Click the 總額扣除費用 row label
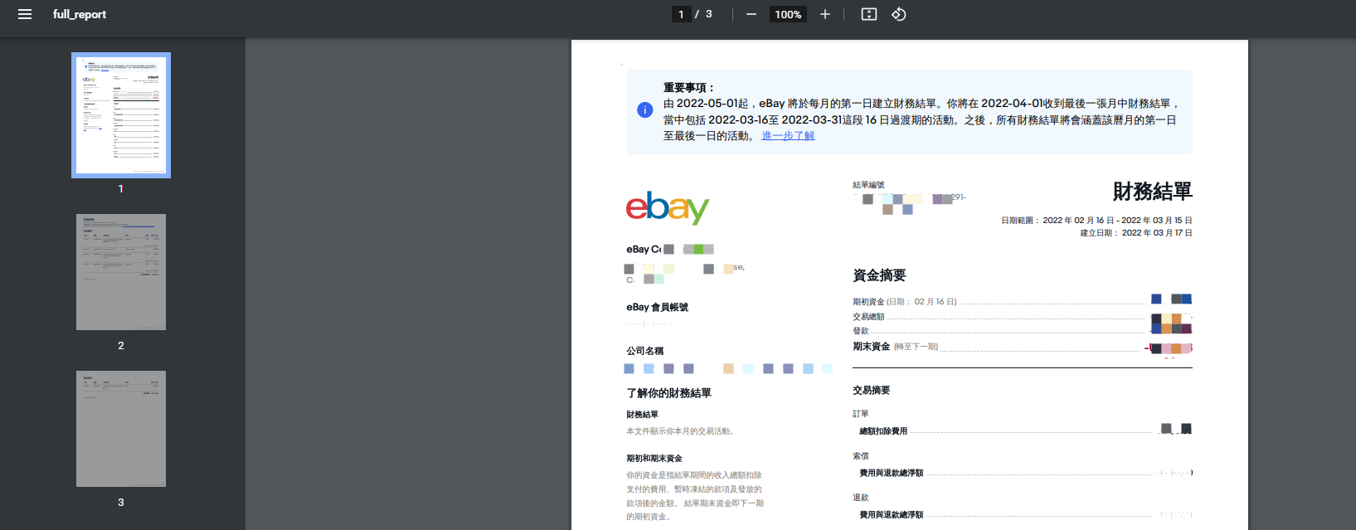This screenshot has height=530, width=1356. coord(883,431)
